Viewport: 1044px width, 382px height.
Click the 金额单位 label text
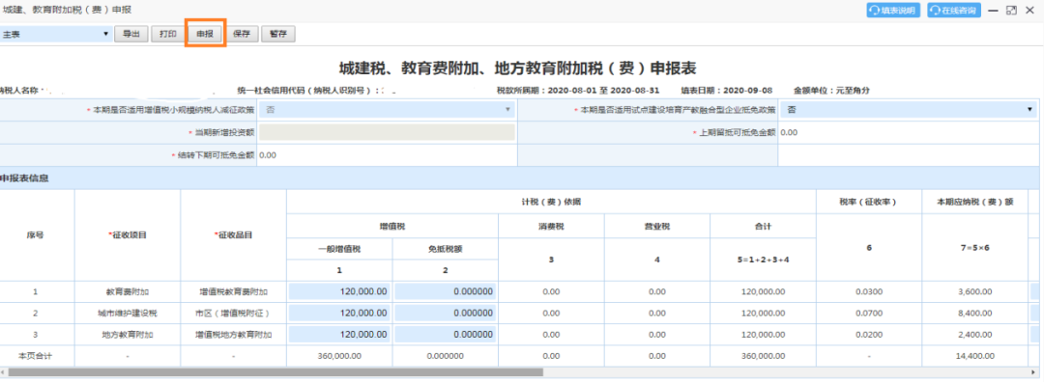[x=831, y=91]
